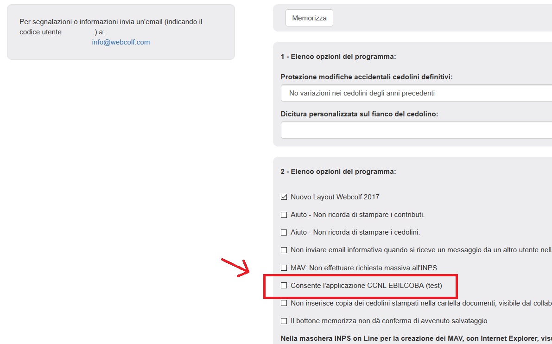The width and height of the screenshot is (552, 344).
Task: Click the red arrow annotation
Action: [x=236, y=268]
